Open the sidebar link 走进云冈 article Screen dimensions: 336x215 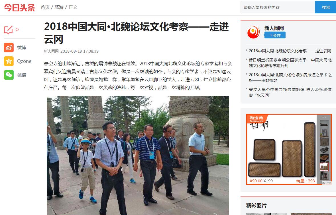click(x=290, y=51)
